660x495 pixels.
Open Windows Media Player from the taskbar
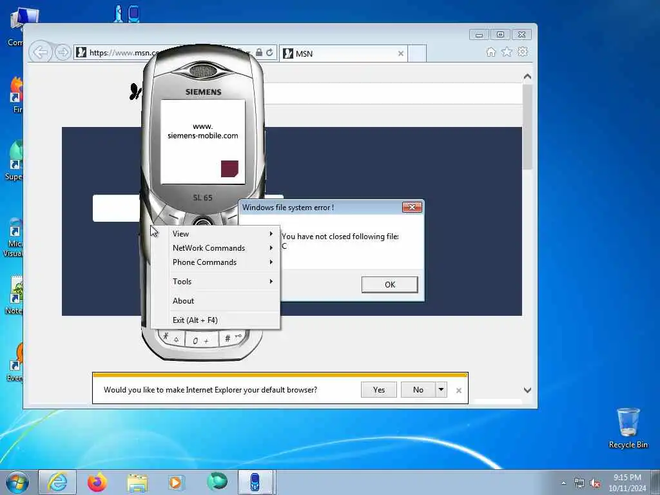(176, 482)
